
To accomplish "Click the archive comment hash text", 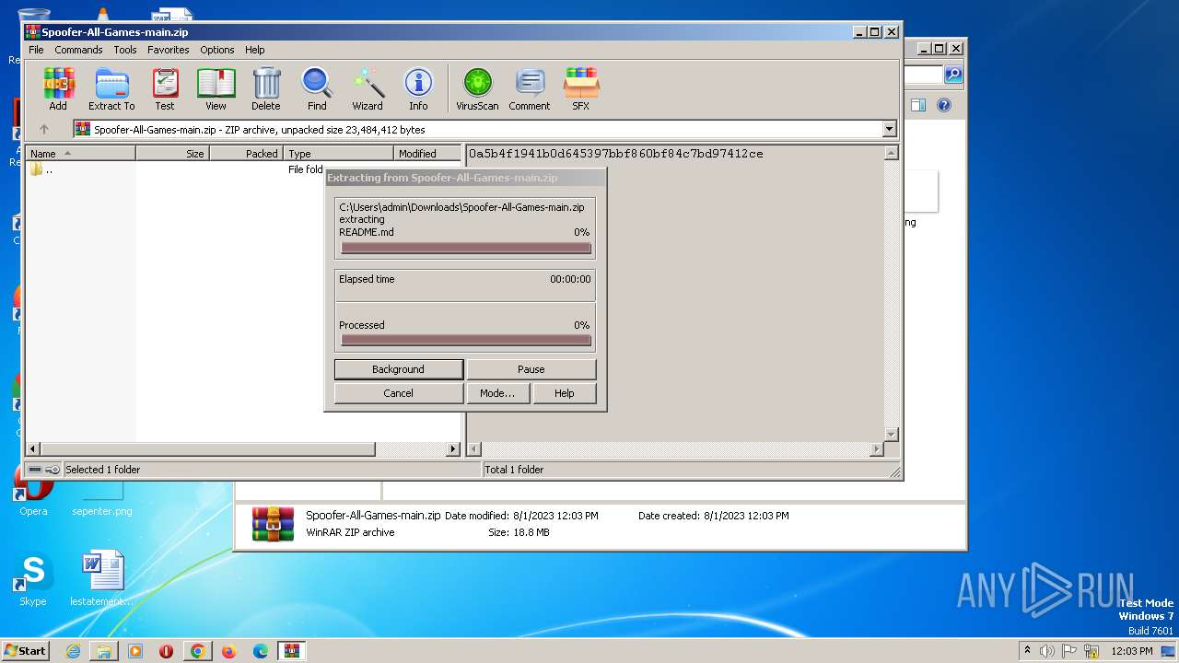I will click(616, 154).
